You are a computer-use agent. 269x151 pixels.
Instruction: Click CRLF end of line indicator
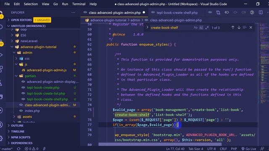point(223,149)
